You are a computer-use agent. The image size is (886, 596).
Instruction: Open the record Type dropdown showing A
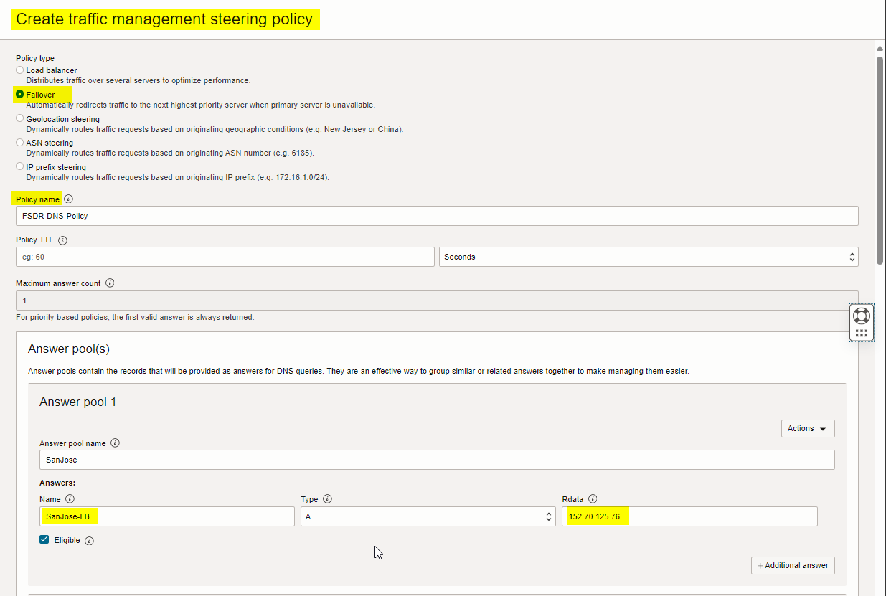[x=428, y=516]
